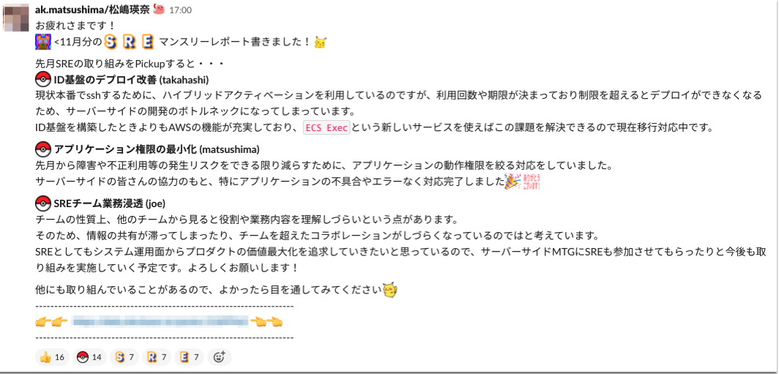Click the thumbs-up reaction with 16 votes

coord(53,356)
